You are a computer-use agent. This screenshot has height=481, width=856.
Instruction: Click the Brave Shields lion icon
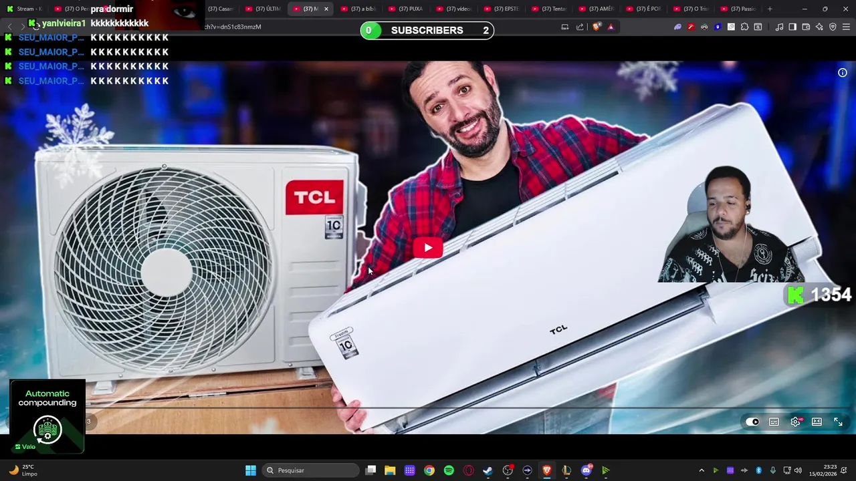(x=597, y=27)
